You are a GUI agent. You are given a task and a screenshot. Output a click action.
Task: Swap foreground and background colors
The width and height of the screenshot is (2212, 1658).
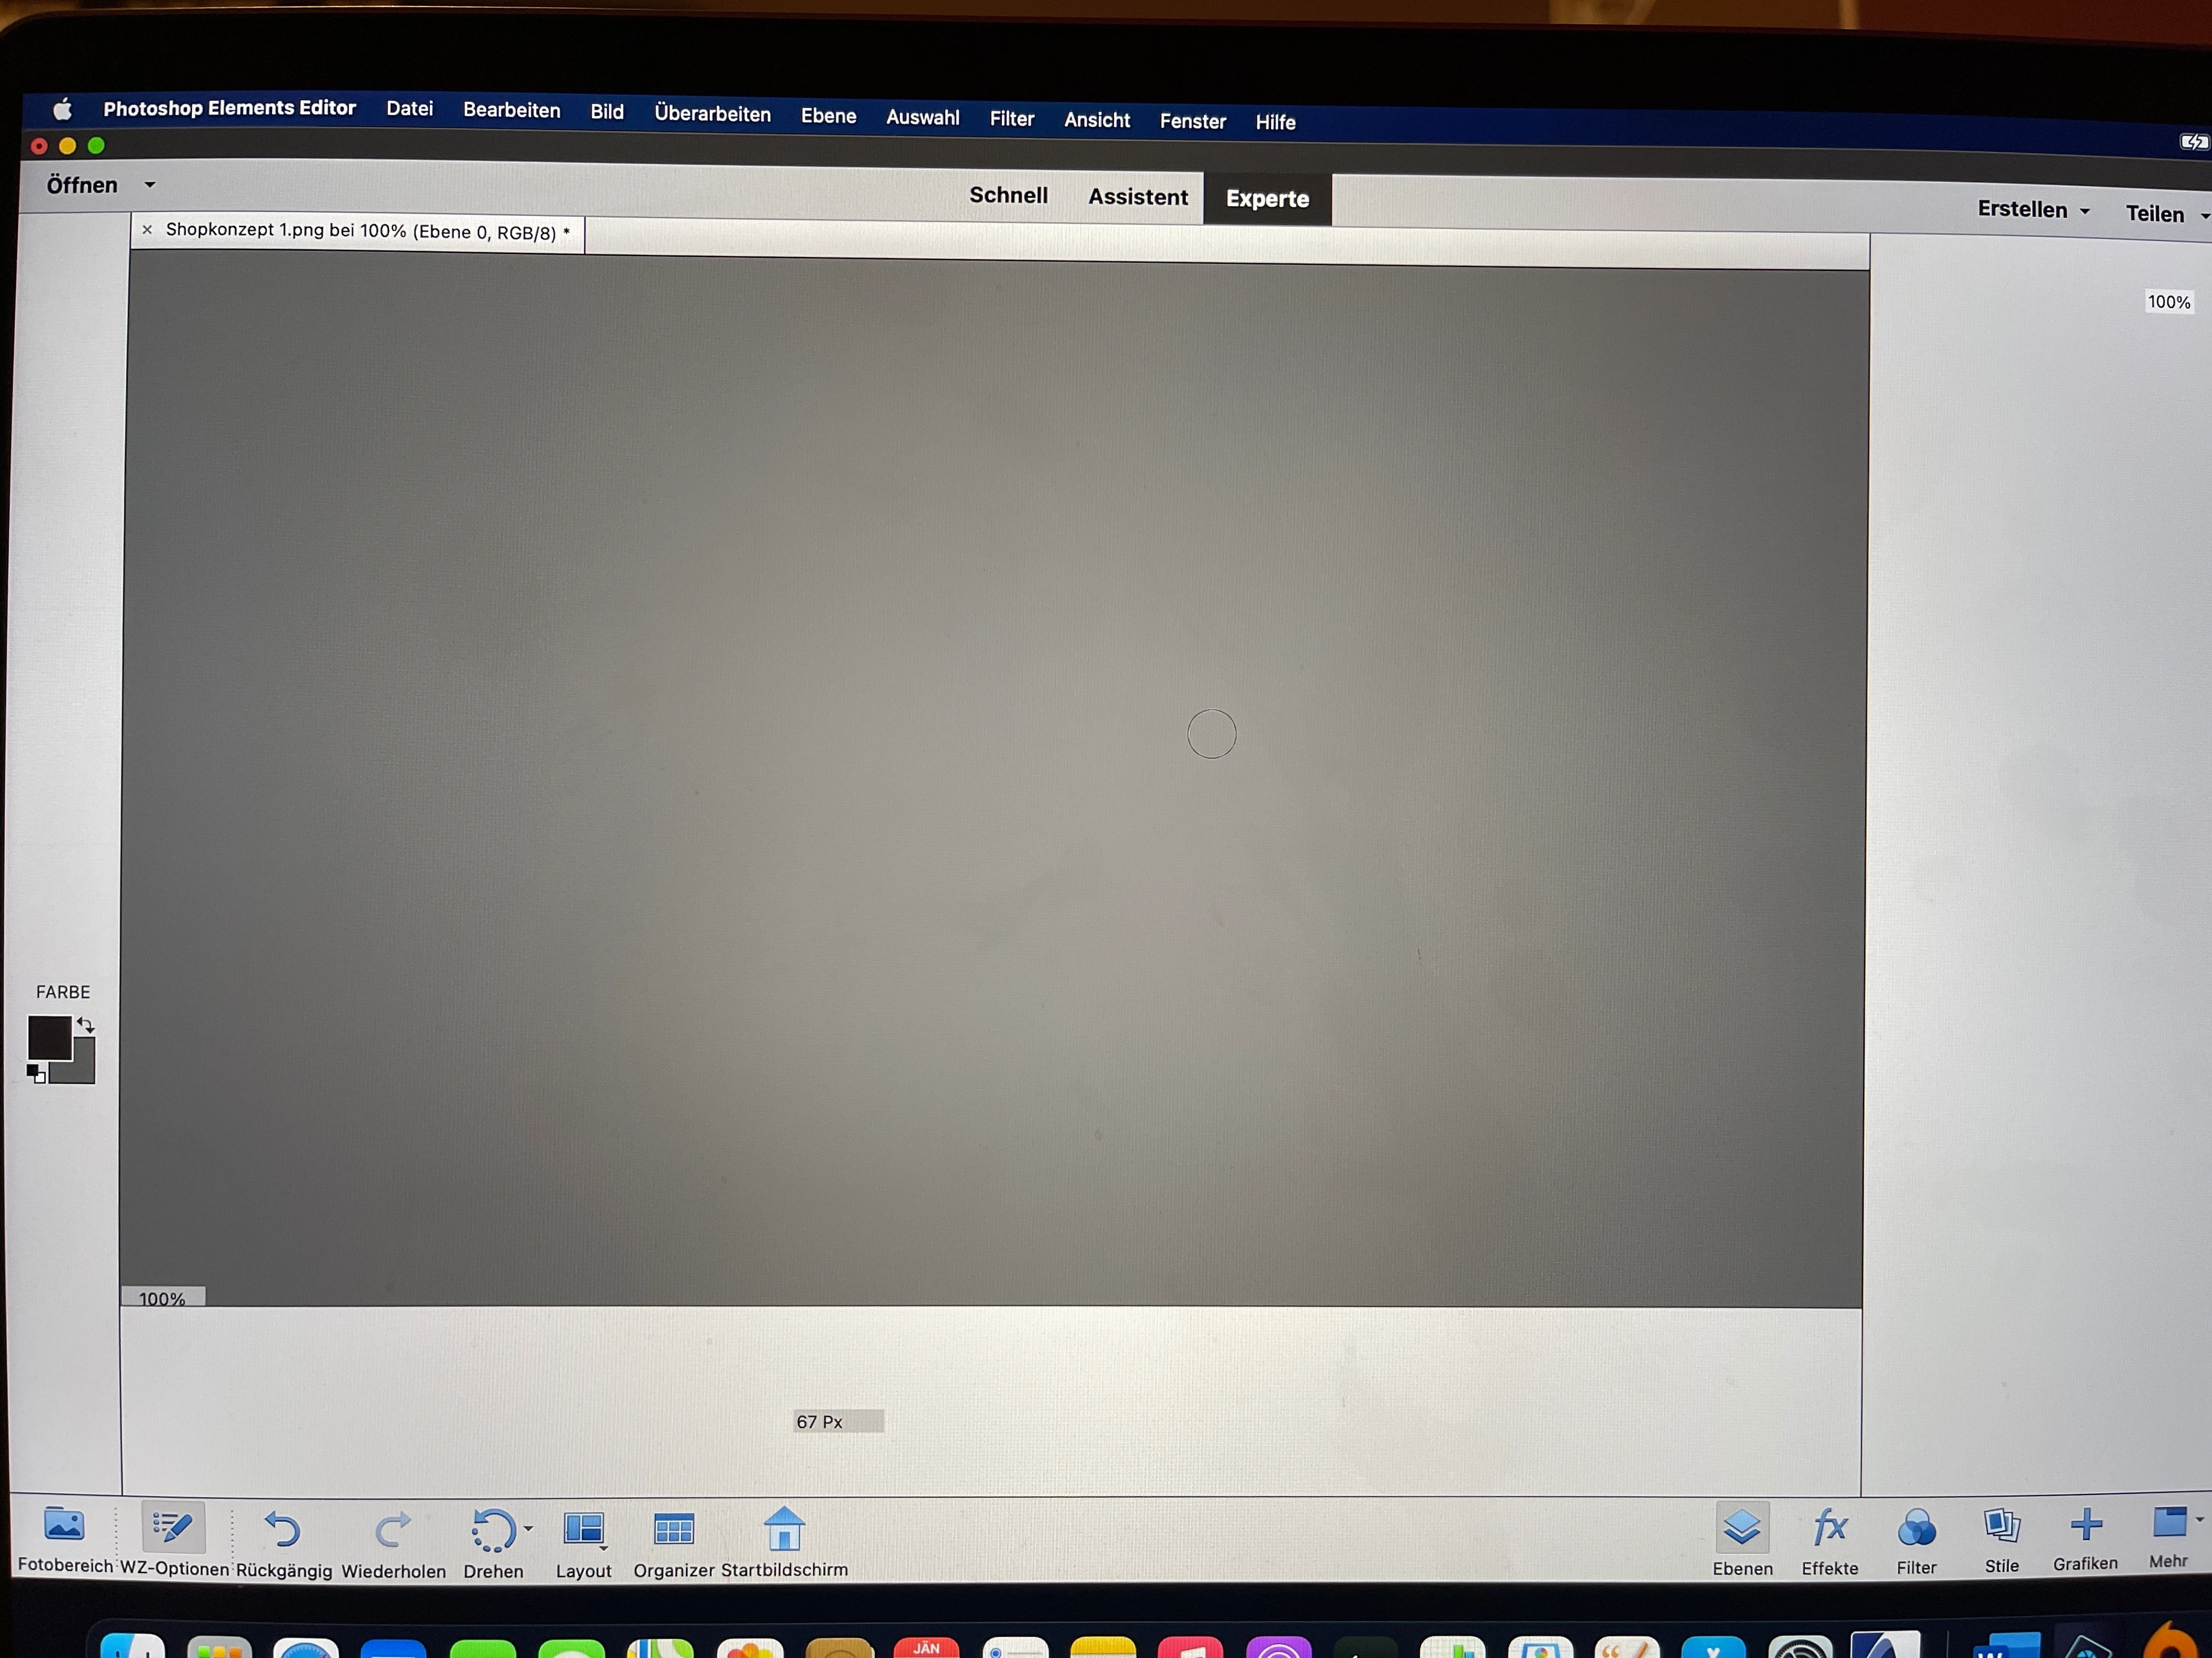pyautogui.click(x=86, y=1025)
